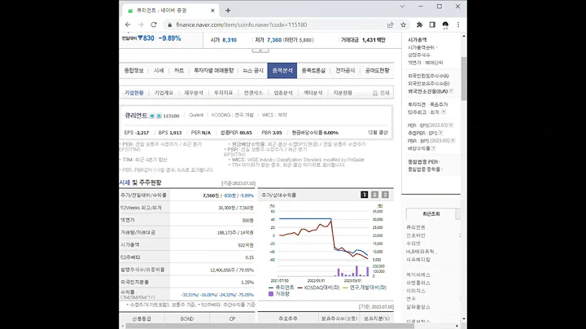Viewport: 586px width, 329px height.
Task: Open 케이씨에스 in recent list
Action: [418, 274]
